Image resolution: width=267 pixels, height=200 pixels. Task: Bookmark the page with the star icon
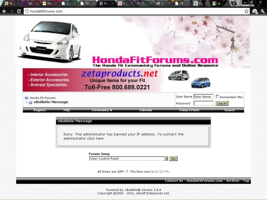point(246,11)
